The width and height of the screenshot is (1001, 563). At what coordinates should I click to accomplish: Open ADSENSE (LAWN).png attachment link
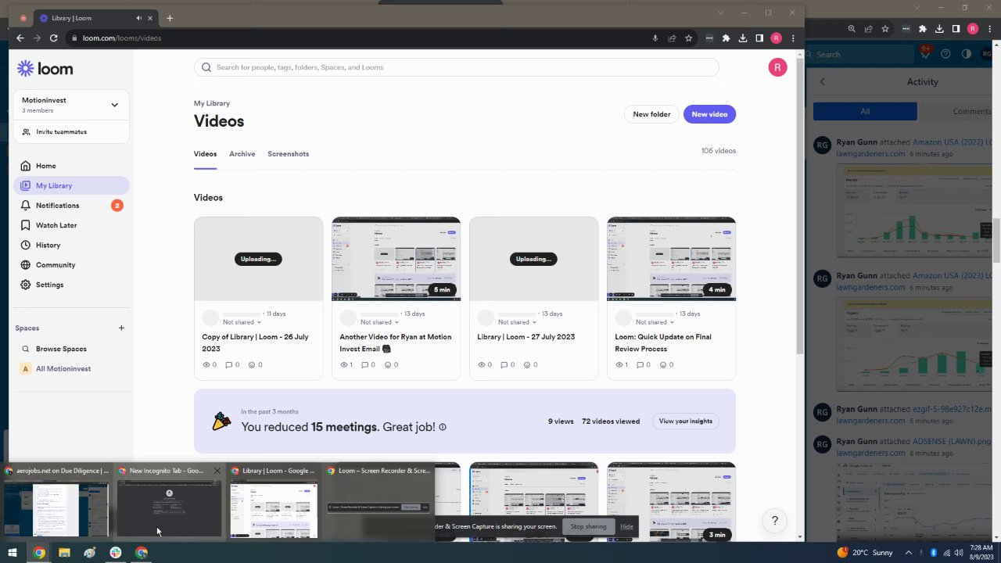tap(952, 442)
